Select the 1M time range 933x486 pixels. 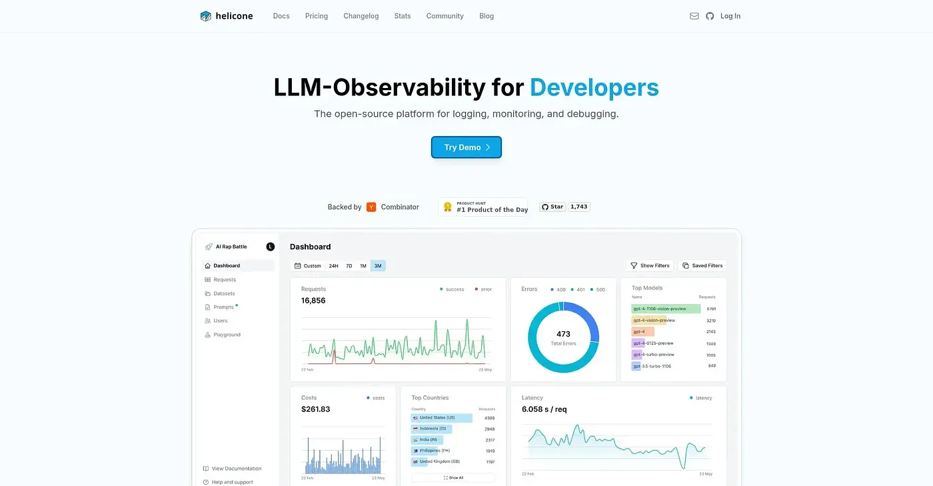[x=363, y=266]
